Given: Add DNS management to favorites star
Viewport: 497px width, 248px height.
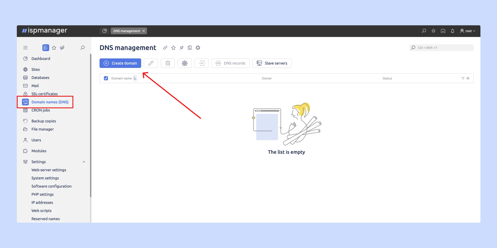Looking at the screenshot, I should [173, 48].
